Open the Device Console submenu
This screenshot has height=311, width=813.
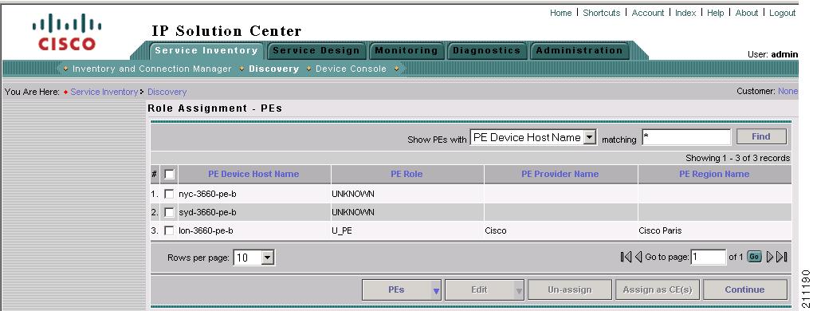351,69
